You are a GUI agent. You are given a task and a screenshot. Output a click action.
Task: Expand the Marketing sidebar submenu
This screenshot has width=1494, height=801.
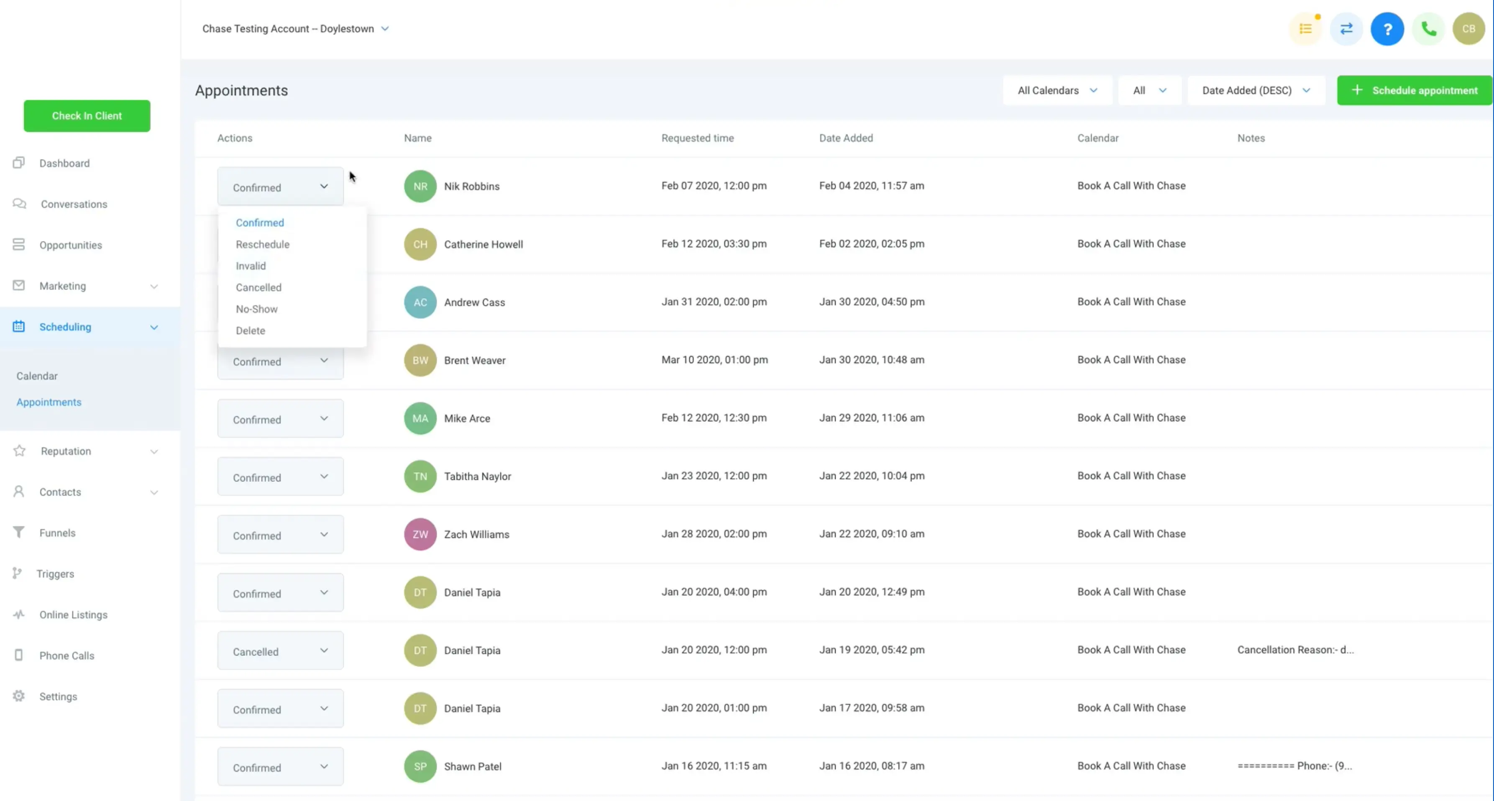(153, 286)
